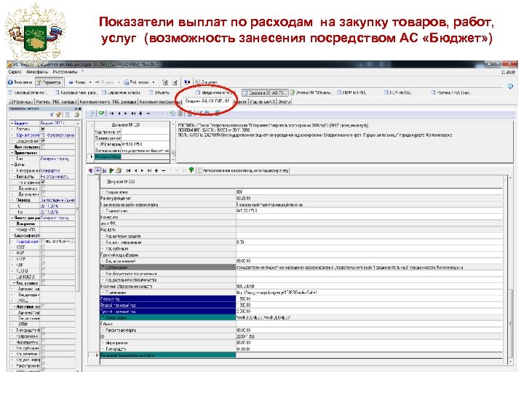Click the new document icon in upper grid toolbar

[x=91, y=114]
